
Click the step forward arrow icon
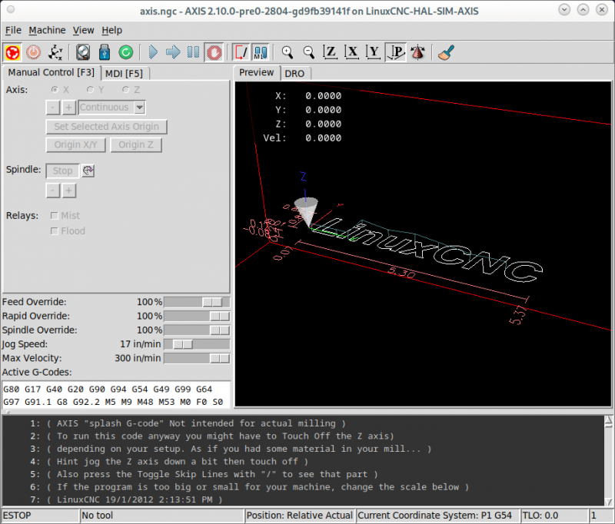pyautogui.click(x=173, y=52)
